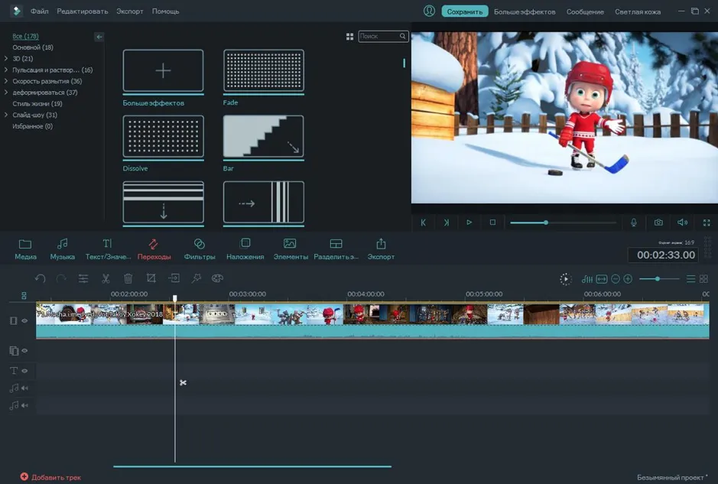The width and height of the screenshot is (718, 484).
Task: Click the preview playback progress slider
Action: (x=563, y=223)
